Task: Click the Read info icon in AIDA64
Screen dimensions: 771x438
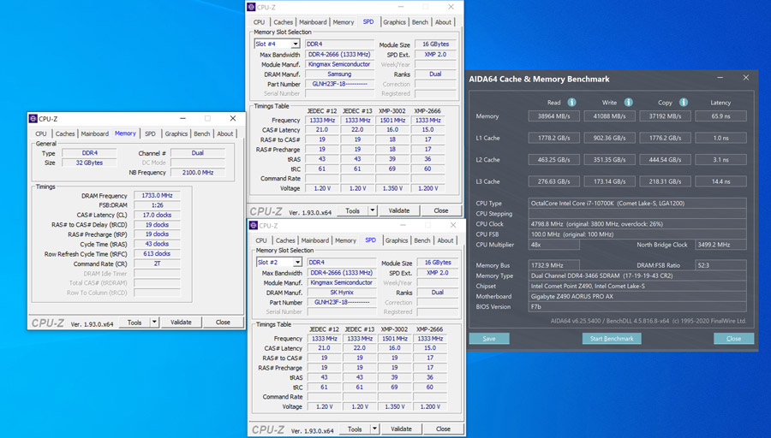Action: [x=571, y=102]
